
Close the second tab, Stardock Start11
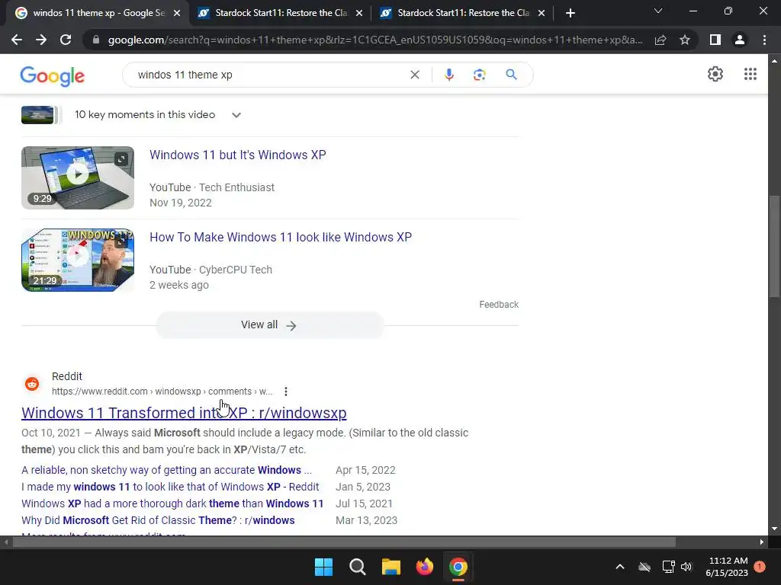click(x=359, y=14)
